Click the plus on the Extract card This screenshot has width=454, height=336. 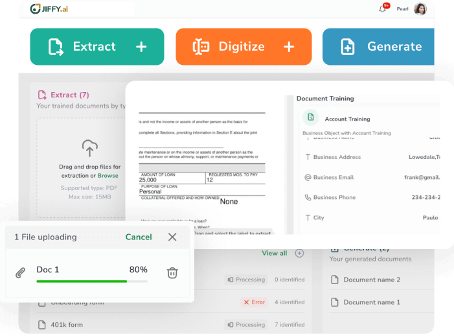pos(141,47)
